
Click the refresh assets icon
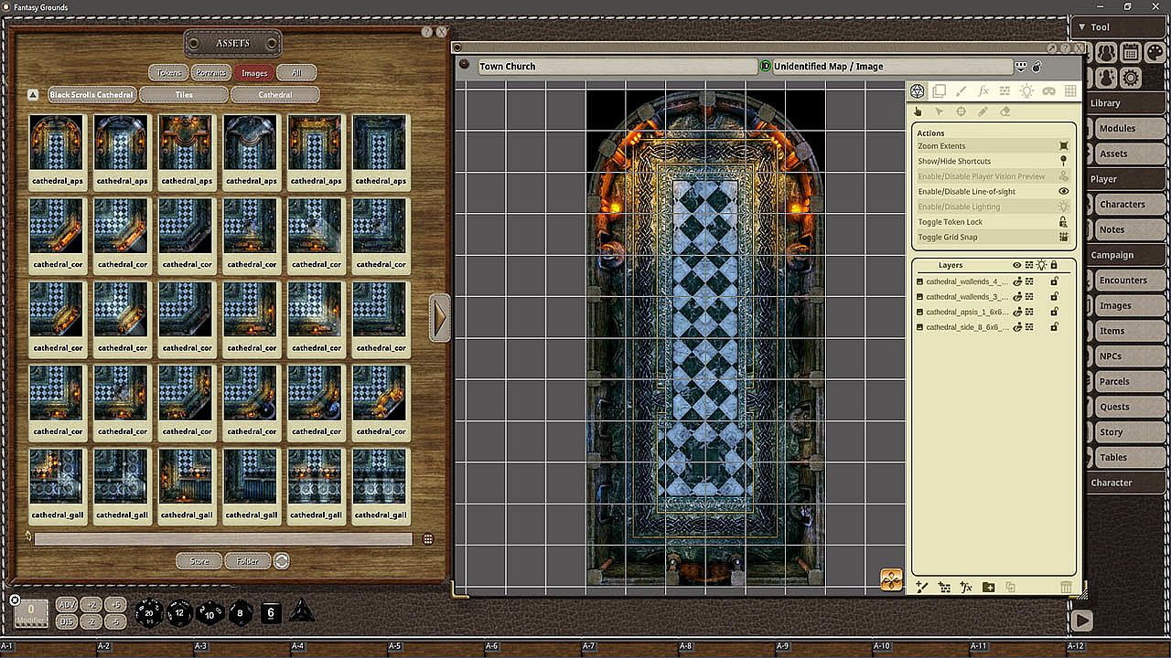(282, 561)
